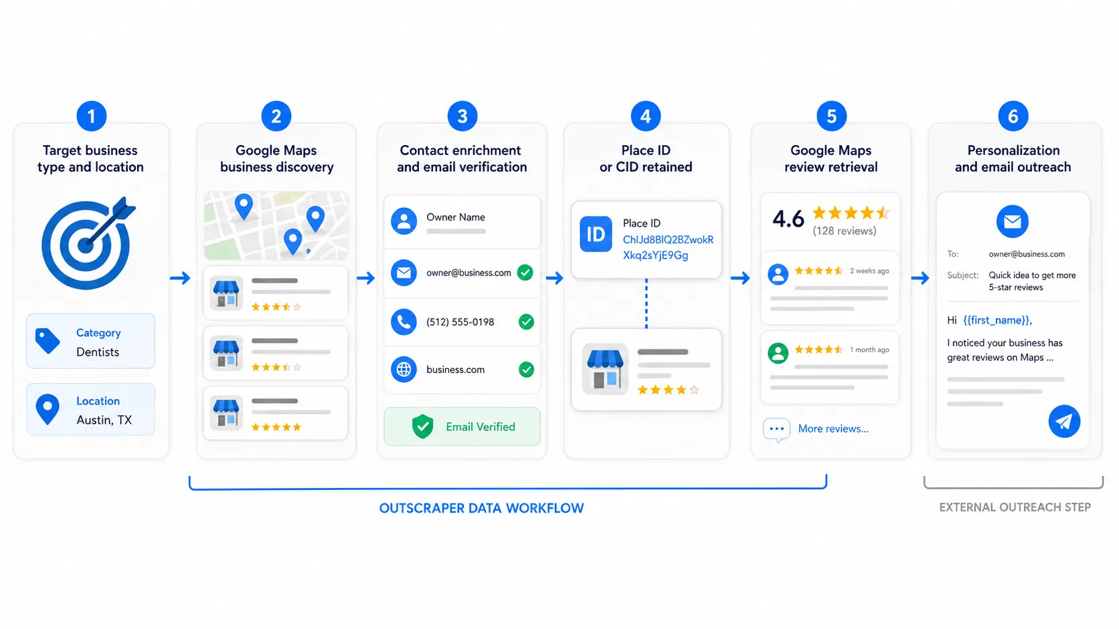Image resolution: width=1119 pixels, height=629 pixels.
Task: Click the large blue mail icon above the To field
Action: point(1013,221)
